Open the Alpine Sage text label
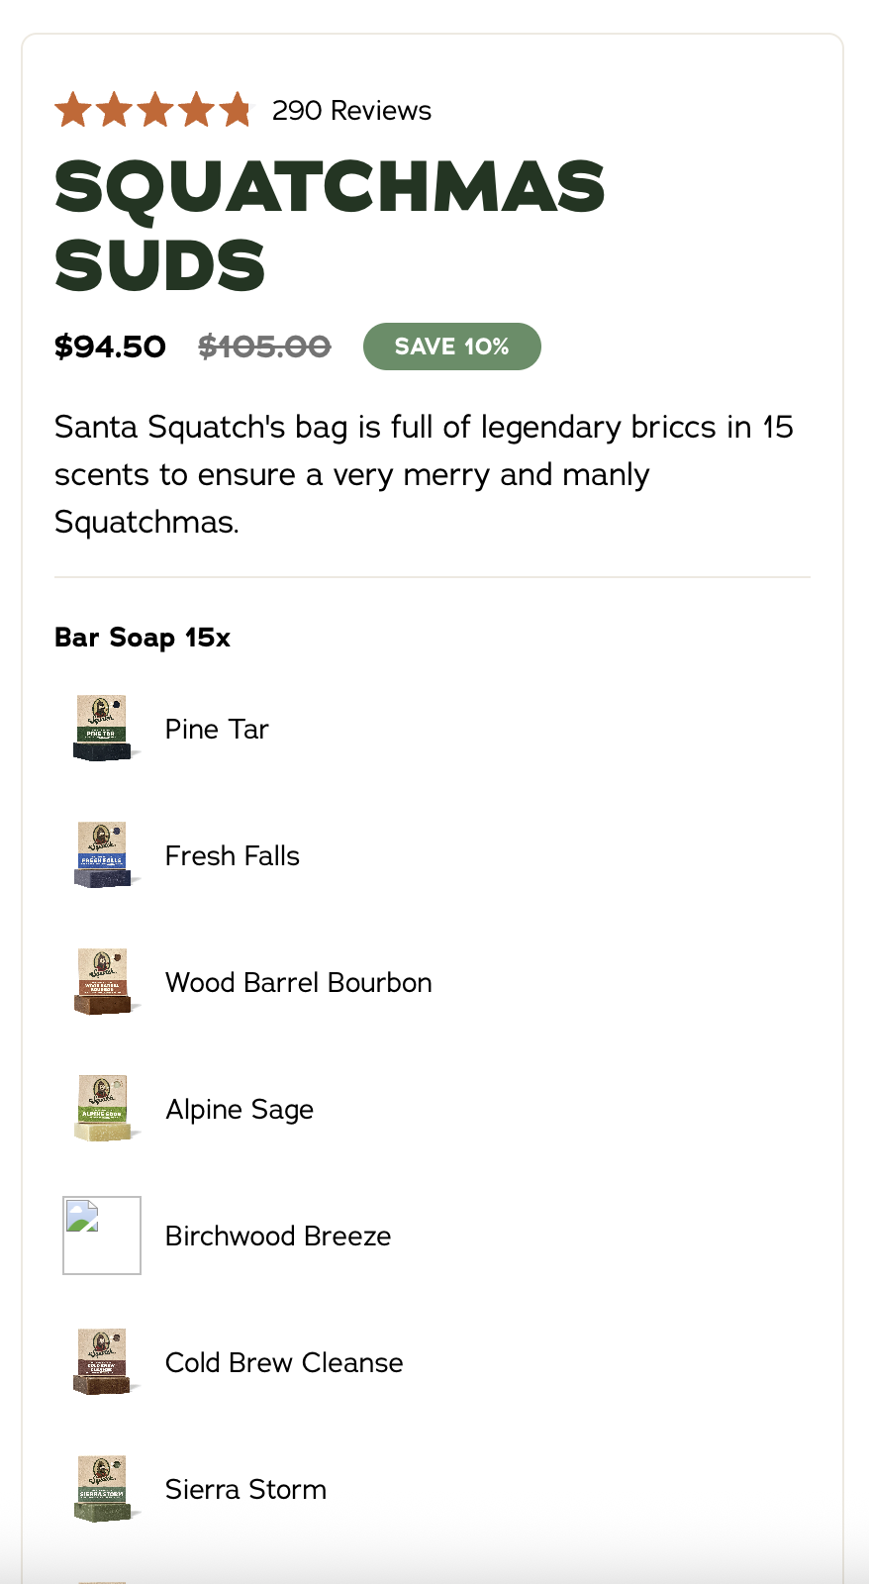Image resolution: width=869 pixels, height=1584 pixels. [x=240, y=1109]
